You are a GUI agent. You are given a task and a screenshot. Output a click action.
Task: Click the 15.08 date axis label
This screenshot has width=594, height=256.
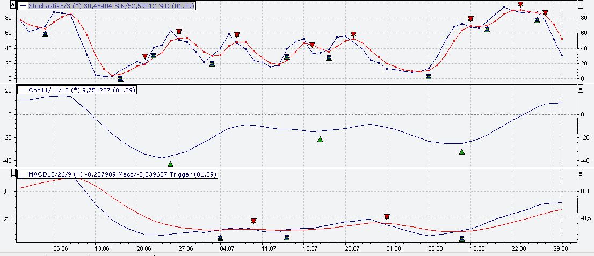pos(477,249)
